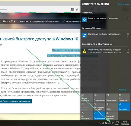Open the Linux и OS X site menu item
131x126 pixels.
click(x=9, y=21)
